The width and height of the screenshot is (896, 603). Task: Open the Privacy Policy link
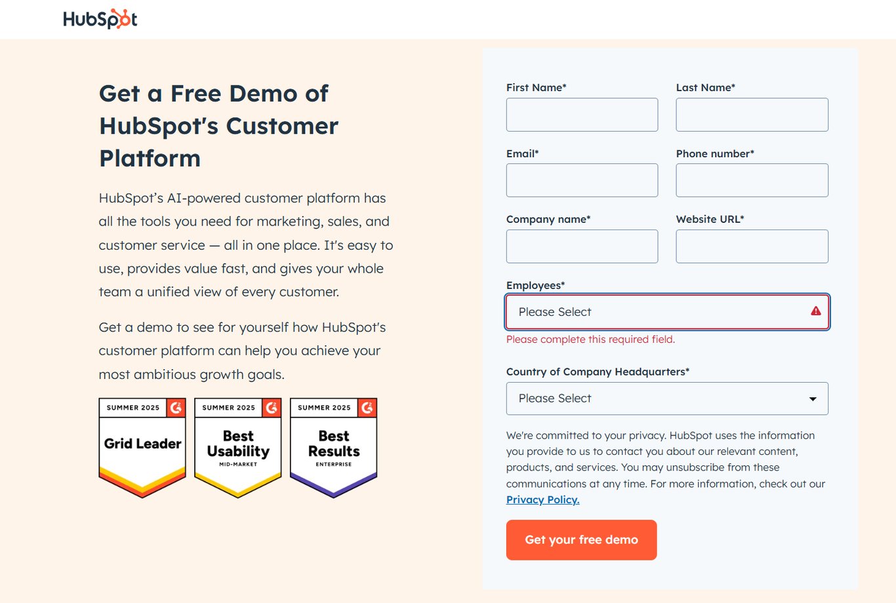(x=542, y=499)
